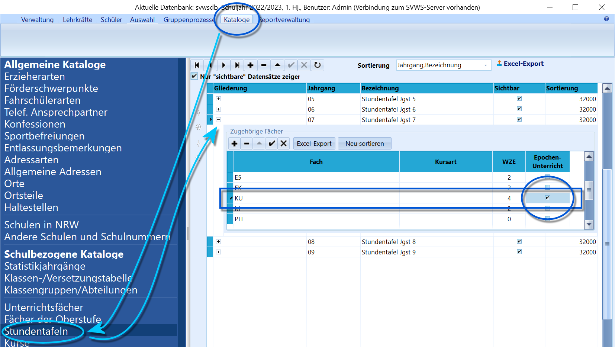Uncheck Sichtbar for Stundentafel Jgst 5
The width and height of the screenshot is (615, 347).
point(519,99)
